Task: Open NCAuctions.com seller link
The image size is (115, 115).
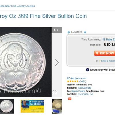Action: (76, 78)
